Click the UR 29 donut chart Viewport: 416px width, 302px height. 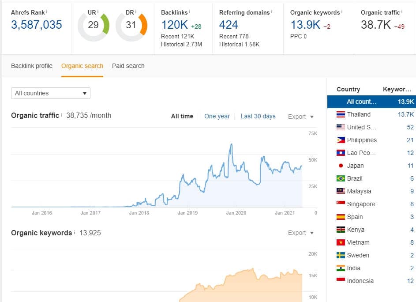(x=93, y=25)
